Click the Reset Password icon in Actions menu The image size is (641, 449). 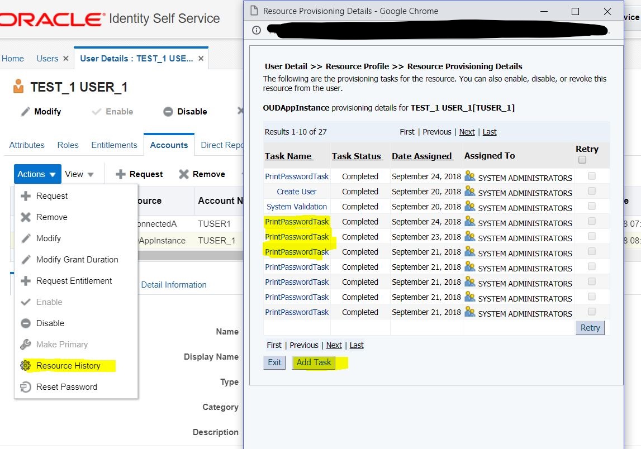pos(27,386)
